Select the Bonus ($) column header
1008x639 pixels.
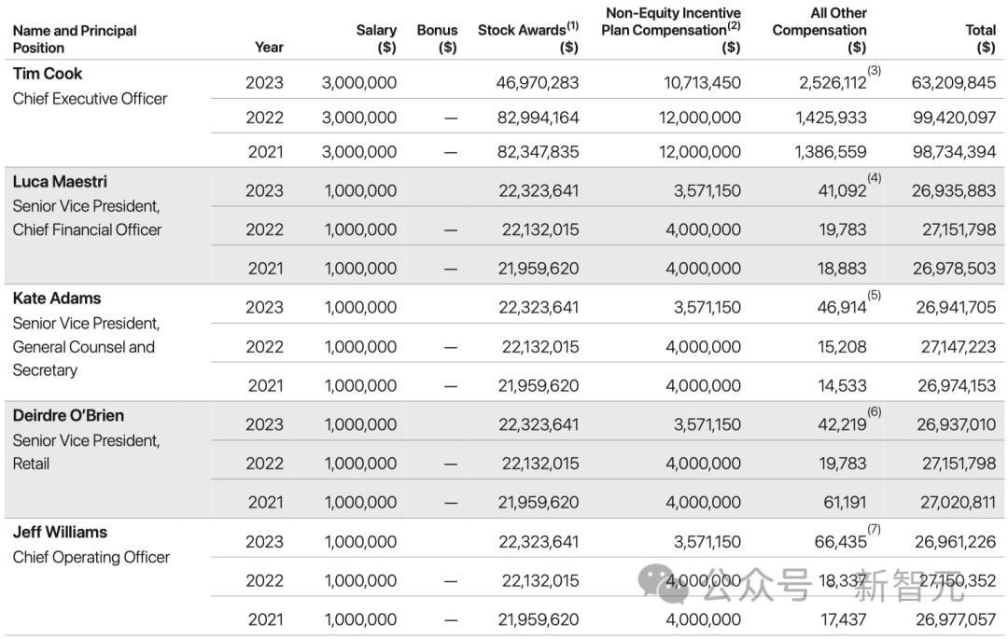pyautogui.click(x=437, y=38)
